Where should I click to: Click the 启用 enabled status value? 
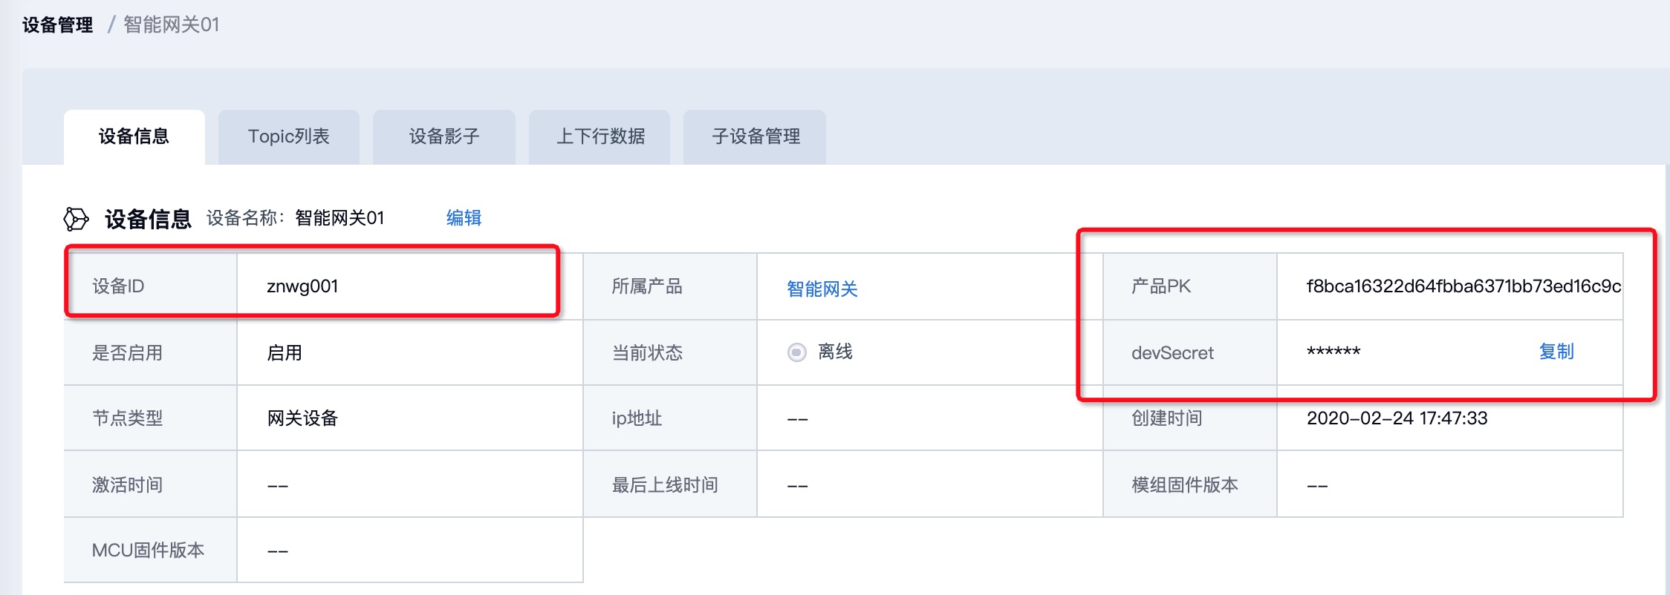click(285, 353)
